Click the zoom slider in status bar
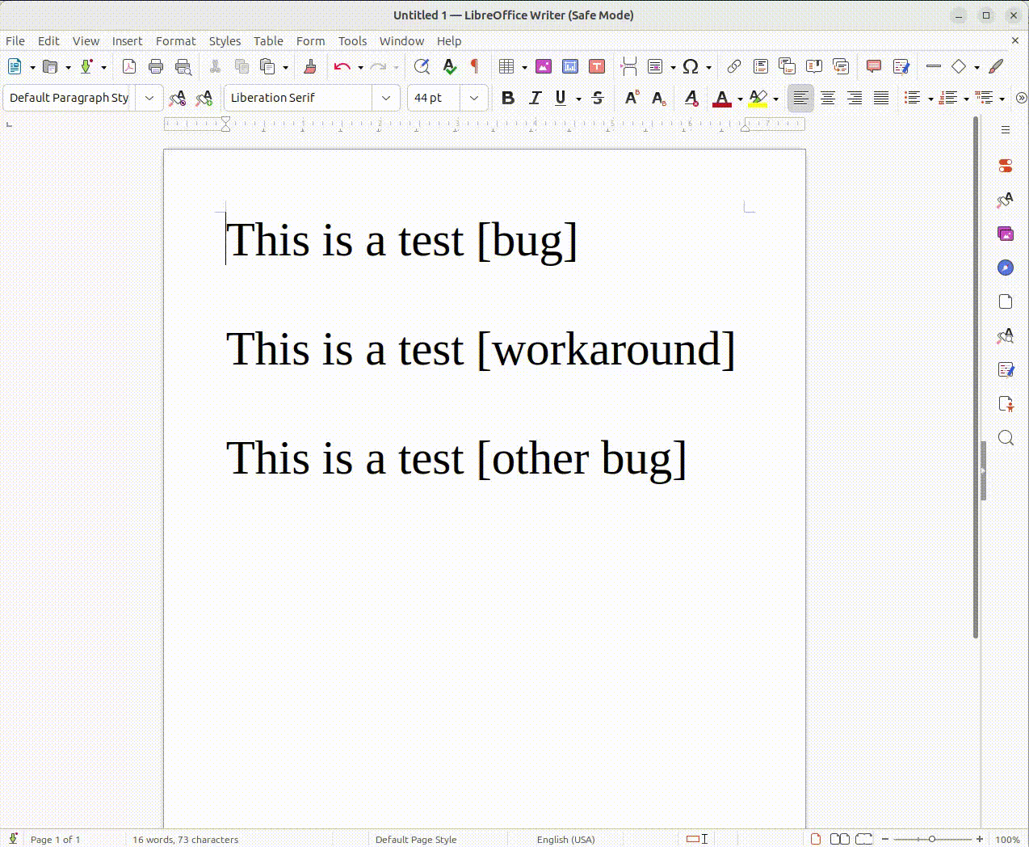 tap(932, 840)
